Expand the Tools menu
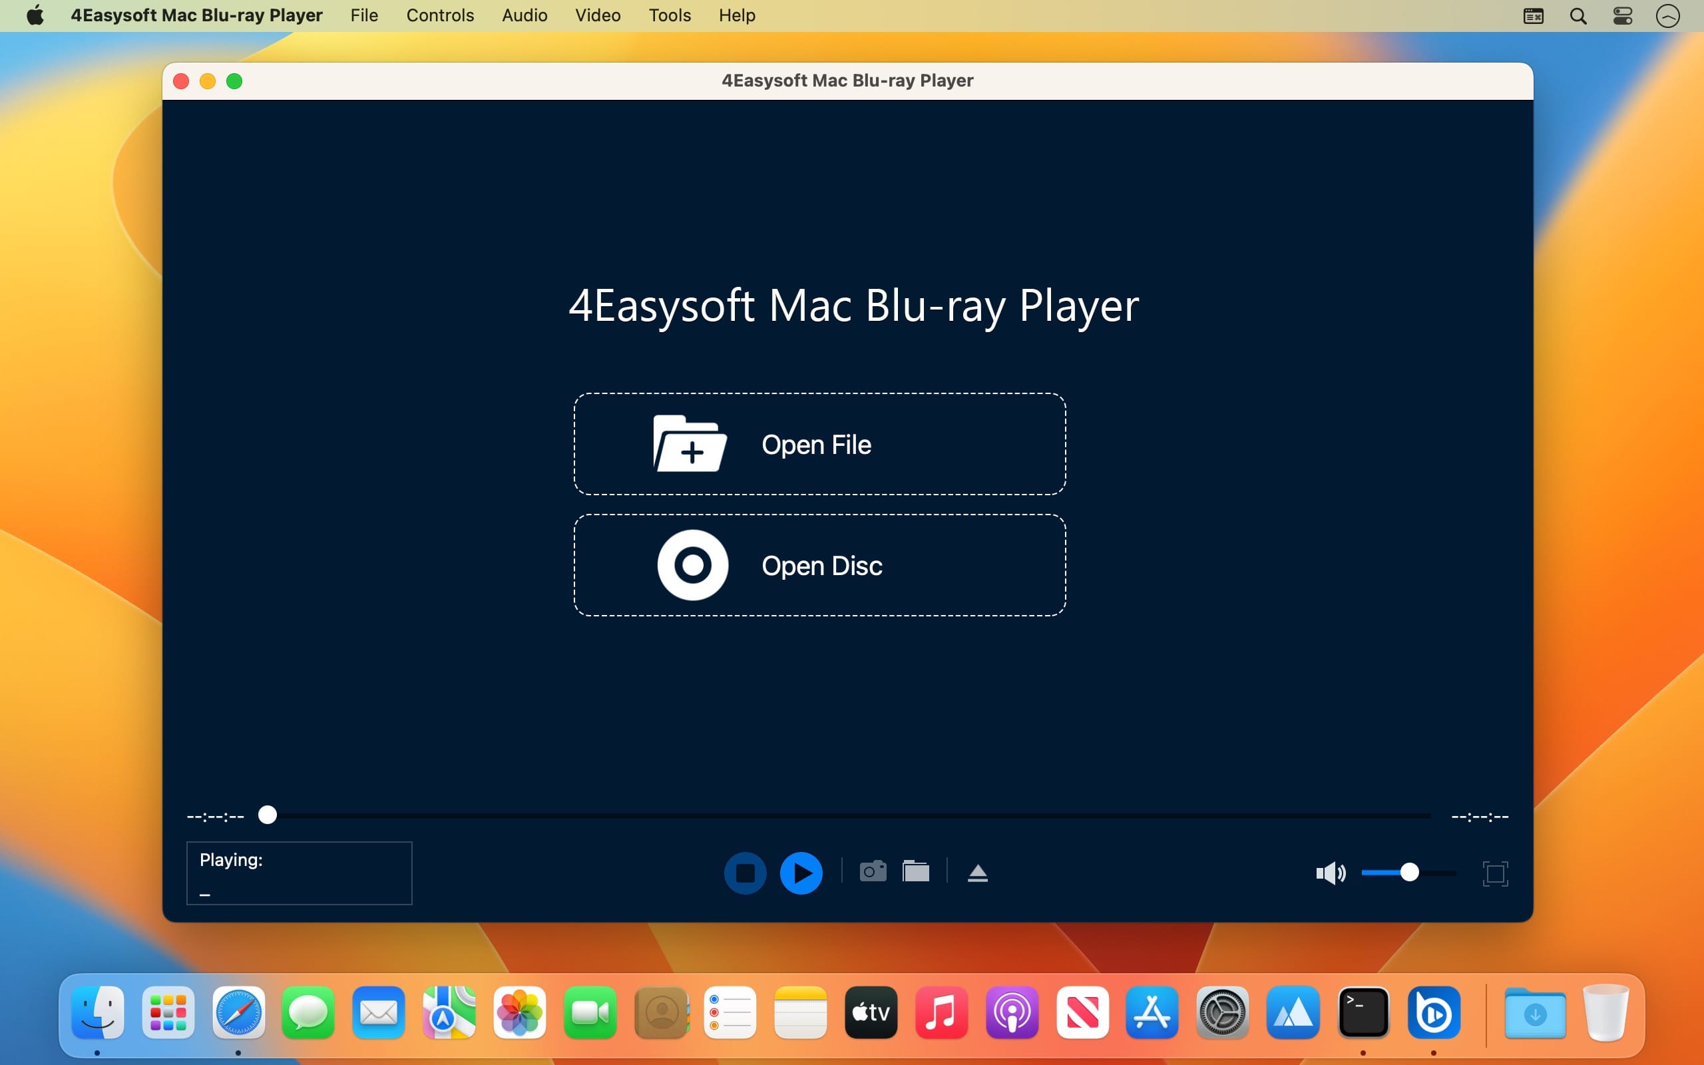This screenshot has height=1065, width=1704. click(x=670, y=15)
